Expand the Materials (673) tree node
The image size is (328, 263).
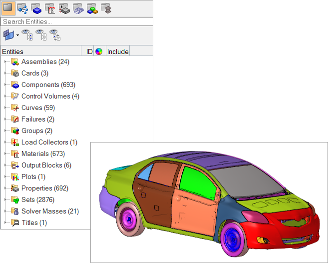pyautogui.click(x=5, y=154)
